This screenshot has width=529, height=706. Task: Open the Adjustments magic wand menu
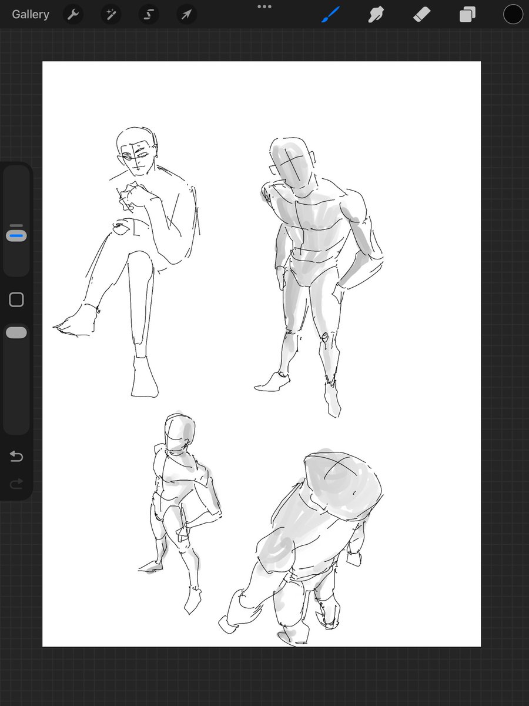click(111, 15)
